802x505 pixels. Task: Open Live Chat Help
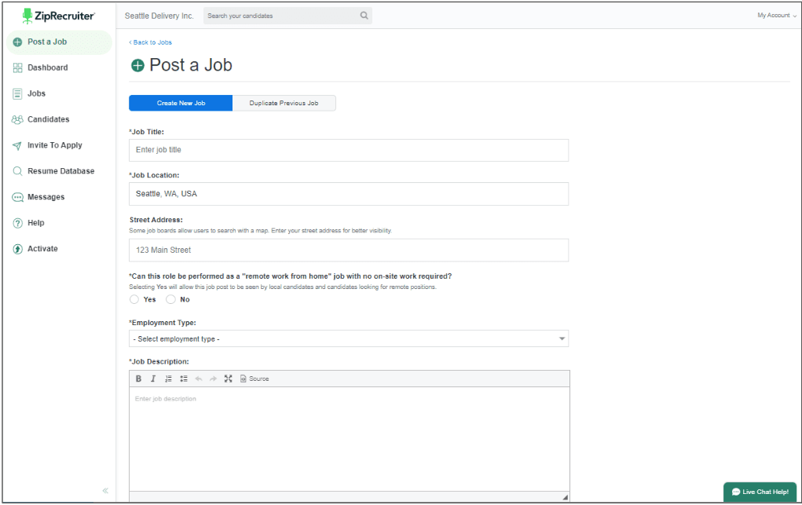[x=760, y=492]
